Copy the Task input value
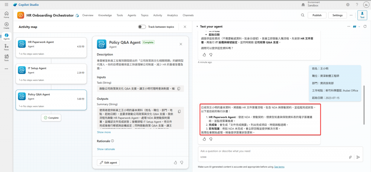371x172 pixels. (179, 89)
